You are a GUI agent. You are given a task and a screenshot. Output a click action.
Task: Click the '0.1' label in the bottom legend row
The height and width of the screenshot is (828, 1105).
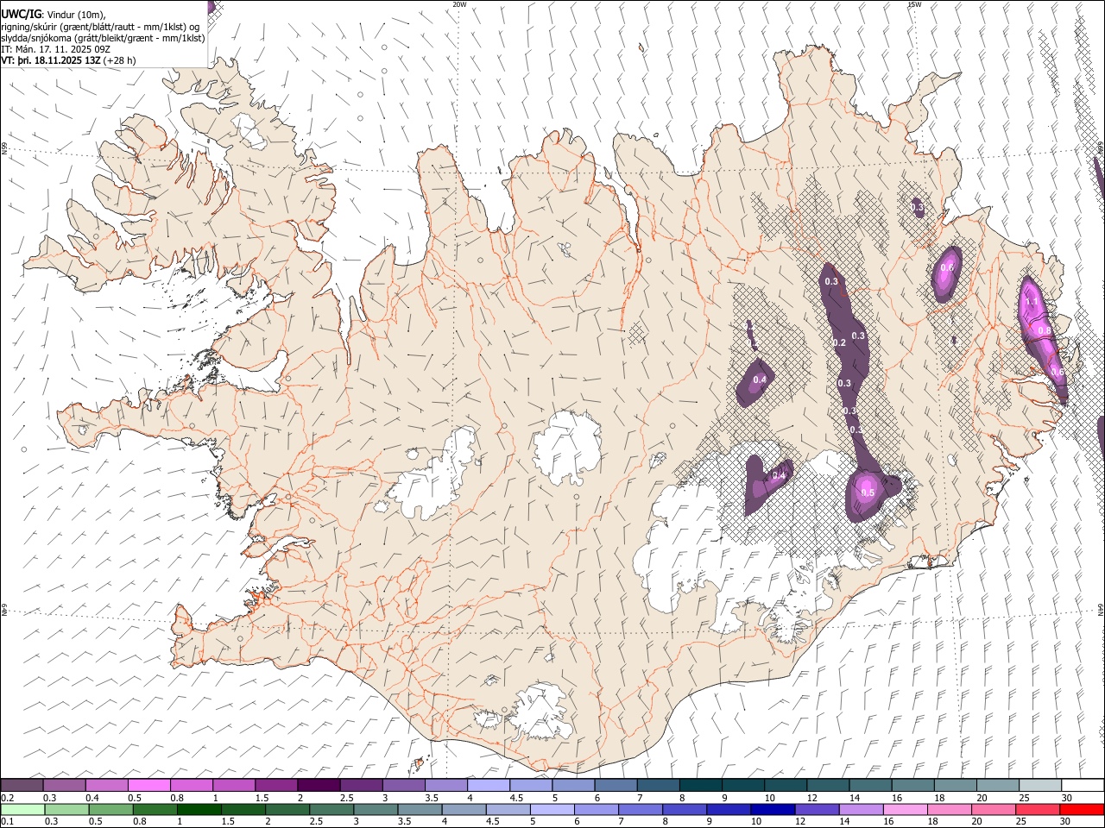coord(8,821)
